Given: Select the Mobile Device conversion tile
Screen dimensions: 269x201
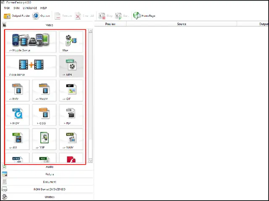Looking at the screenshot, I should 31,42.
